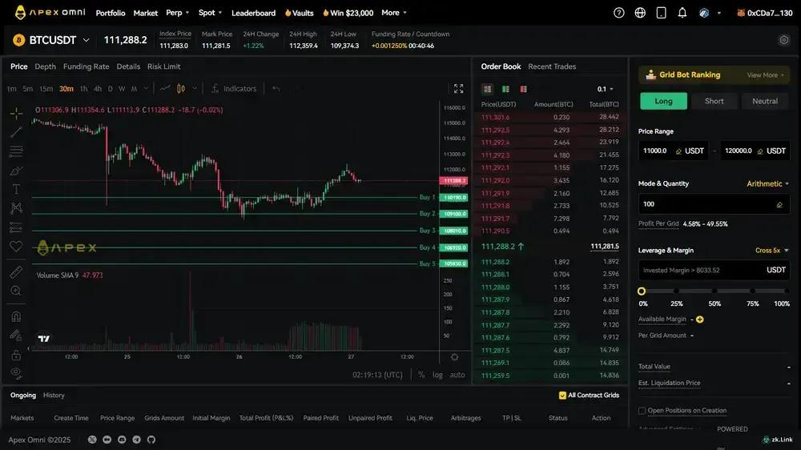Image resolution: width=801 pixels, height=450 pixels.
Task: Expand the BTCUSDT pair selector
Action: point(87,40)
